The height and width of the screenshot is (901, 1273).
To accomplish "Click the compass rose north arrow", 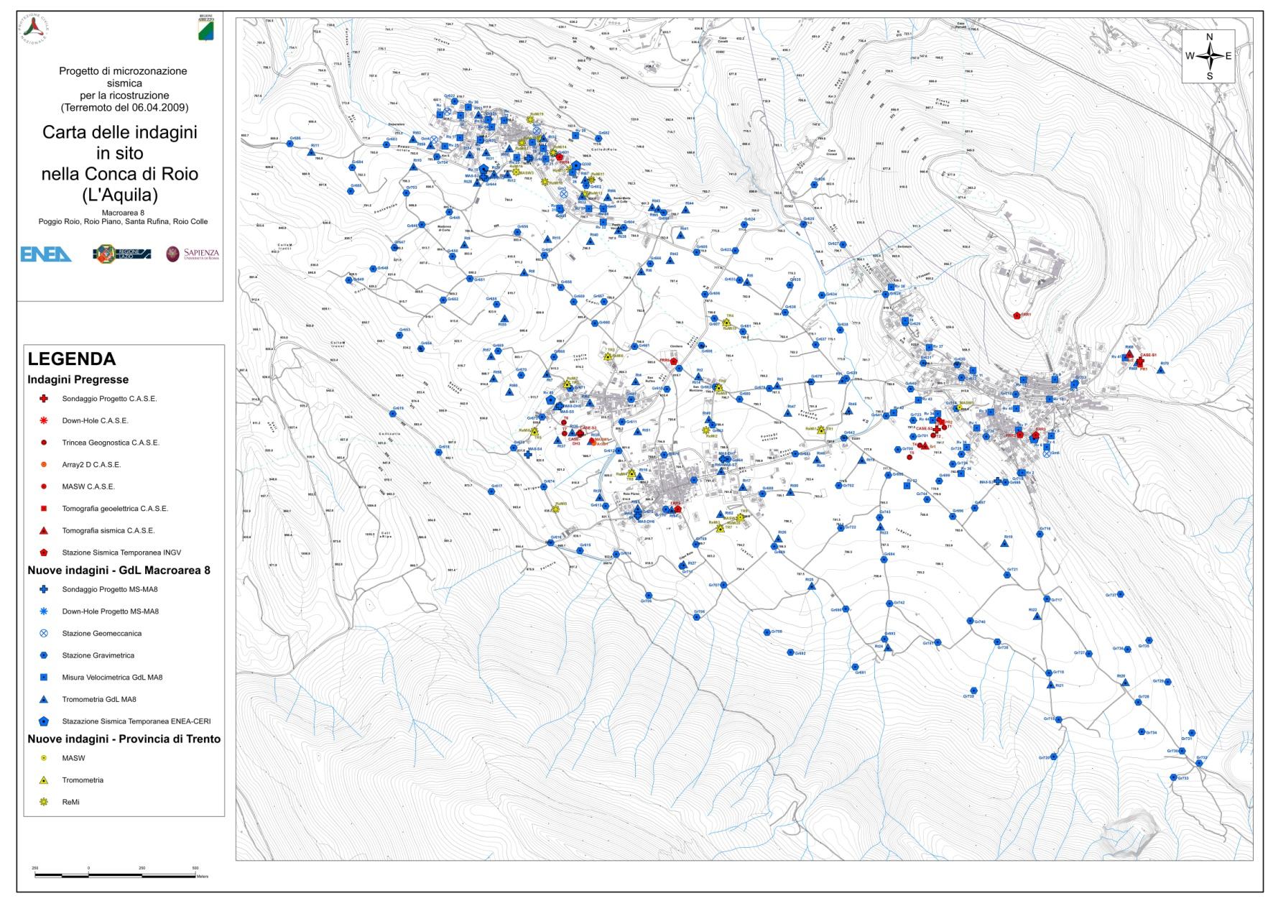I will [1208, 55].
